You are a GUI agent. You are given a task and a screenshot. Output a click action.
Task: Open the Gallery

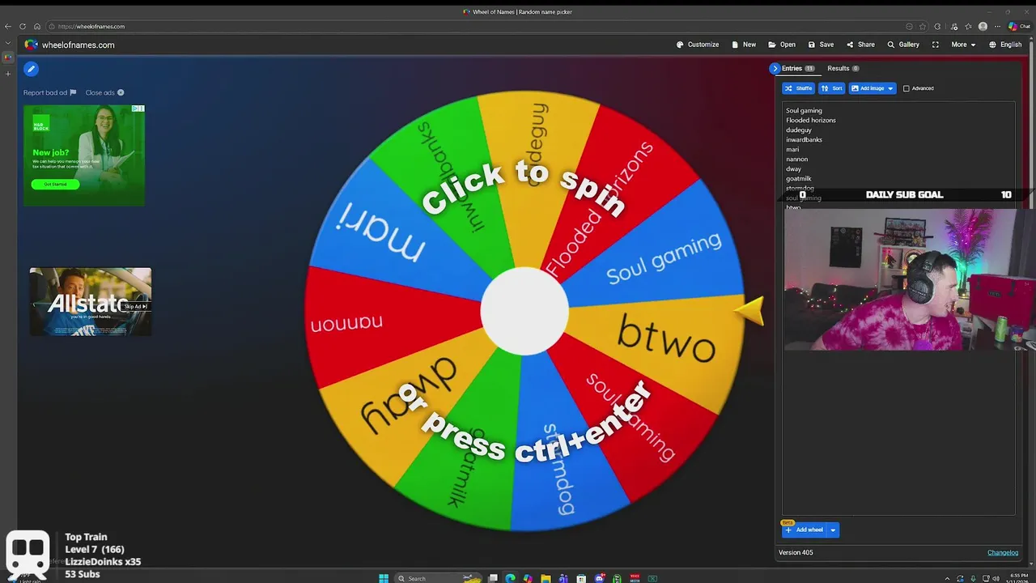(x=903, y=45)
